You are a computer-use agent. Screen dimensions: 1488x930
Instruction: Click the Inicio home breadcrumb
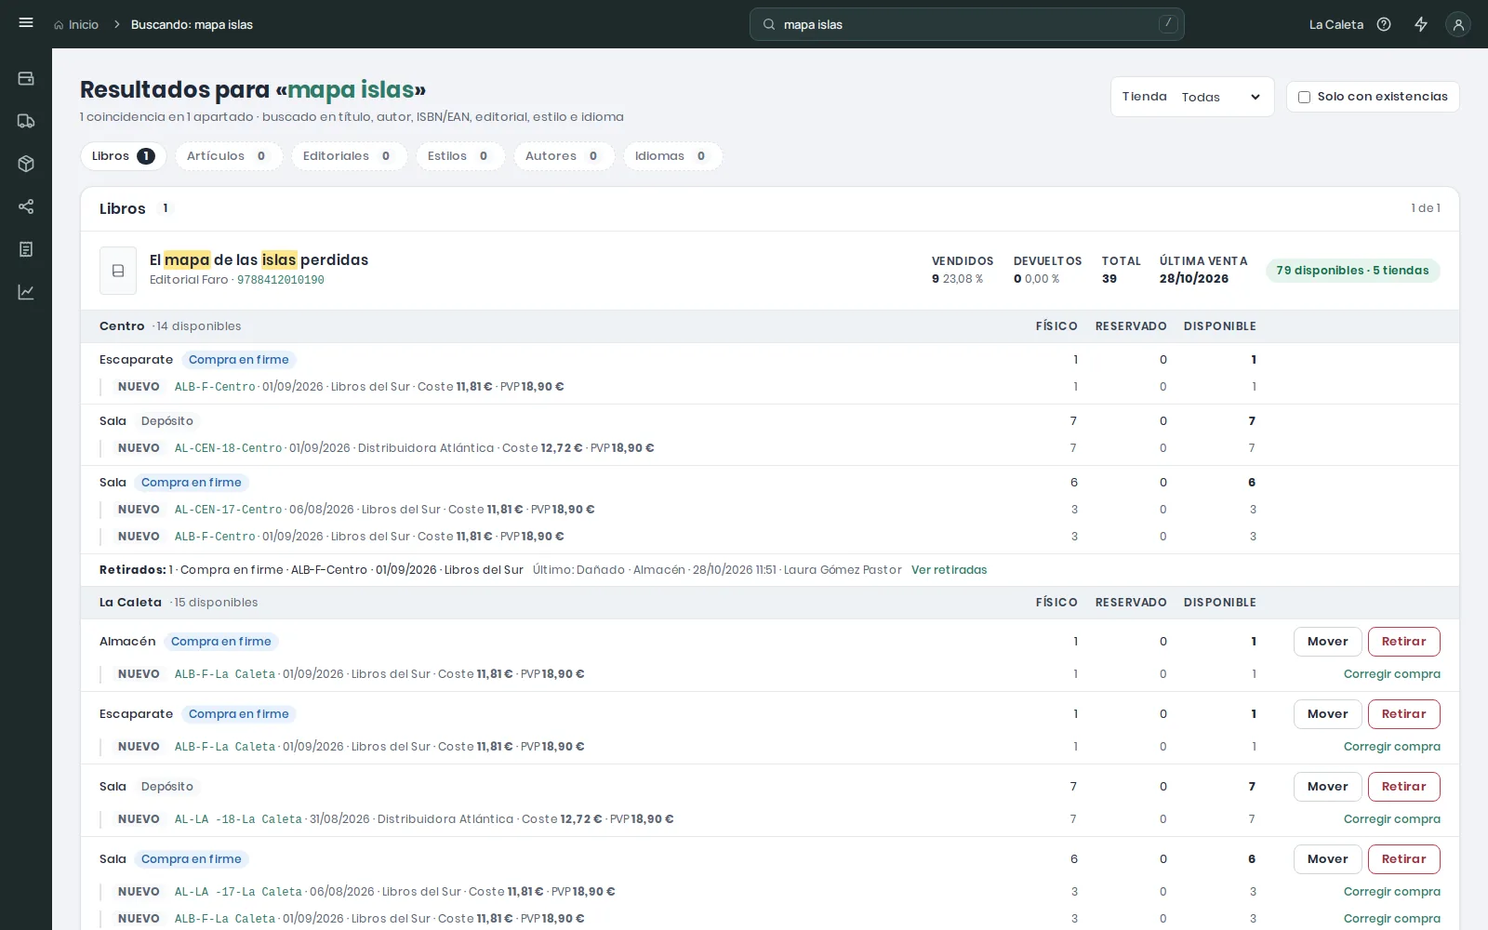(x=76, y=25)
